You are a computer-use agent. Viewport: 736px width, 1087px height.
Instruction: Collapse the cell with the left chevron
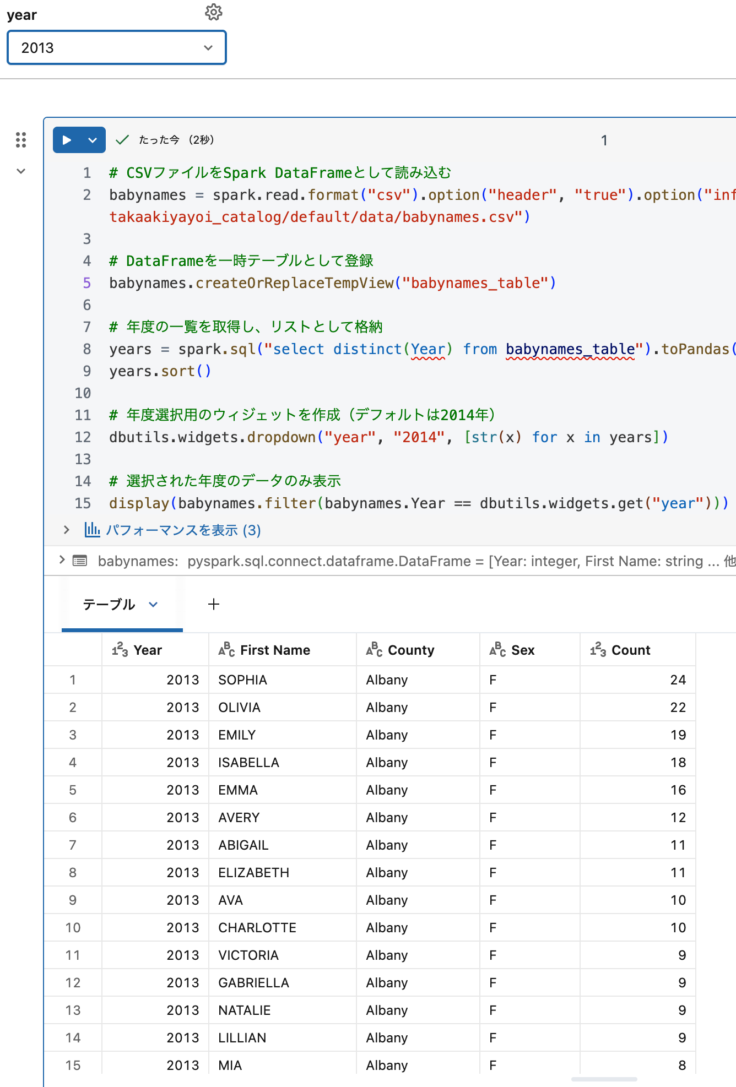point(21,171)
